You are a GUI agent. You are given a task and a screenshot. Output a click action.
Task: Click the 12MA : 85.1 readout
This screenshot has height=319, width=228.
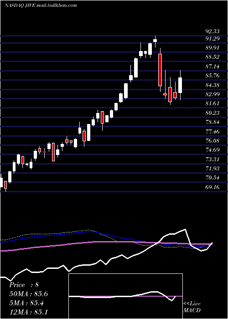[29, 312]
